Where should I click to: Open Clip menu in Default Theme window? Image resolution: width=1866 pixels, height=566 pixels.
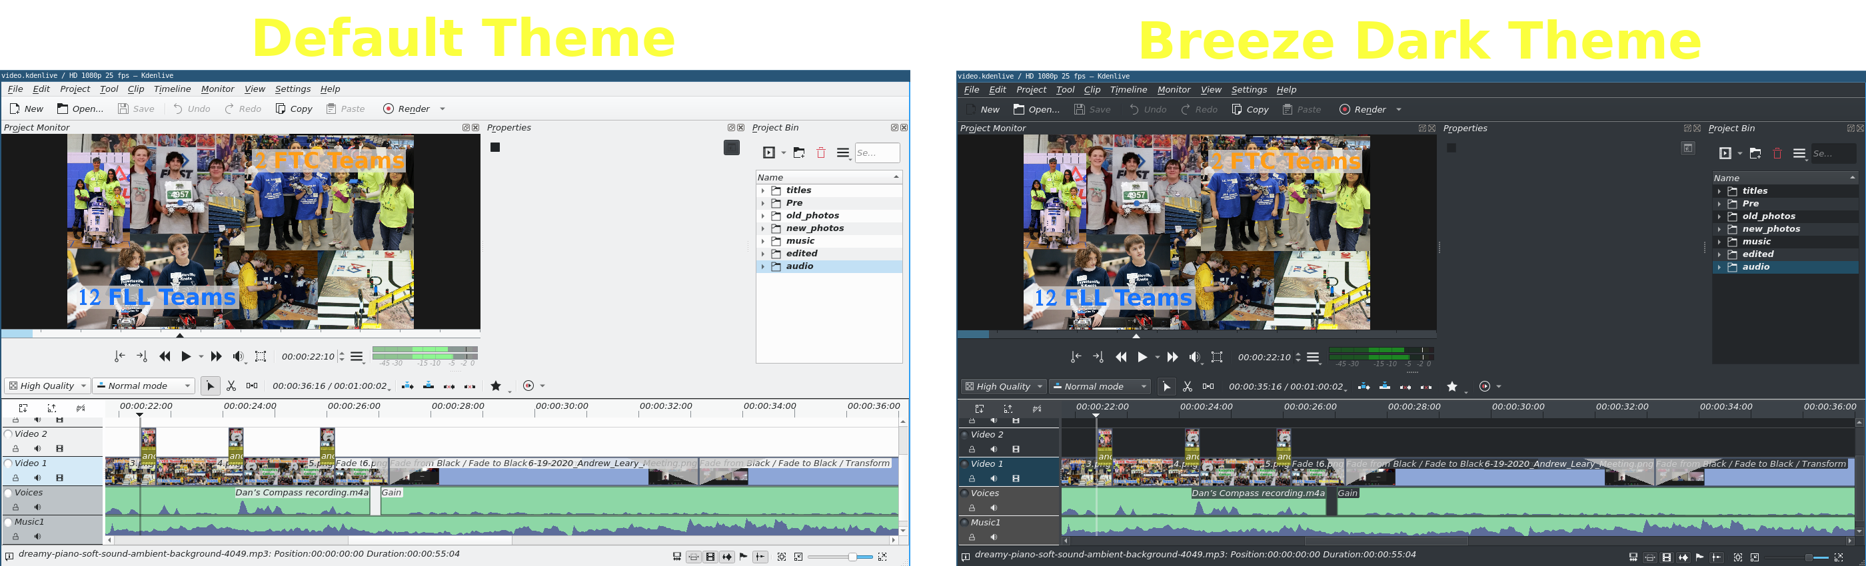(136, 89)
